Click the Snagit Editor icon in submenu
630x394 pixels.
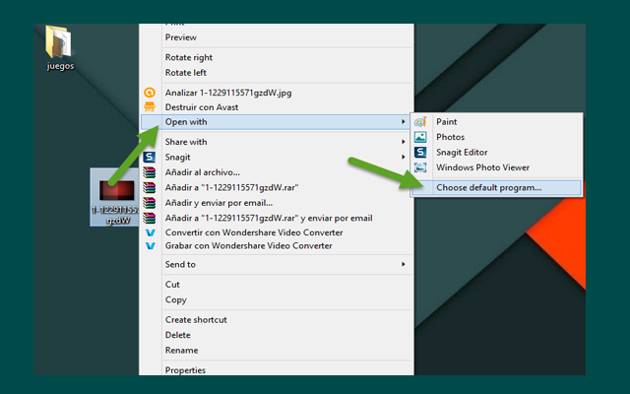pos(421,153)
